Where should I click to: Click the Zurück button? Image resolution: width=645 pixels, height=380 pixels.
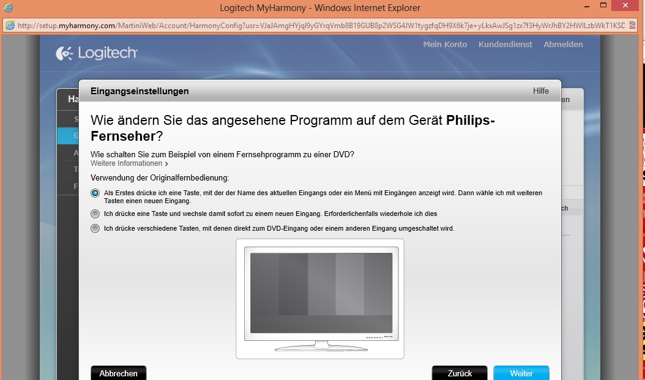point(460,373)
